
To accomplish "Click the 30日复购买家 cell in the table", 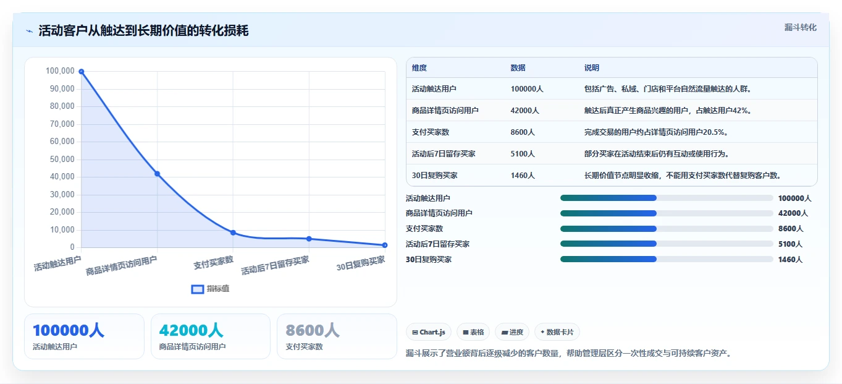I will [x=435, y=176].
